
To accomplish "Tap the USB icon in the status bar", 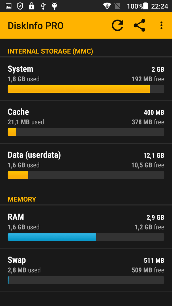I will pos(43,6).
